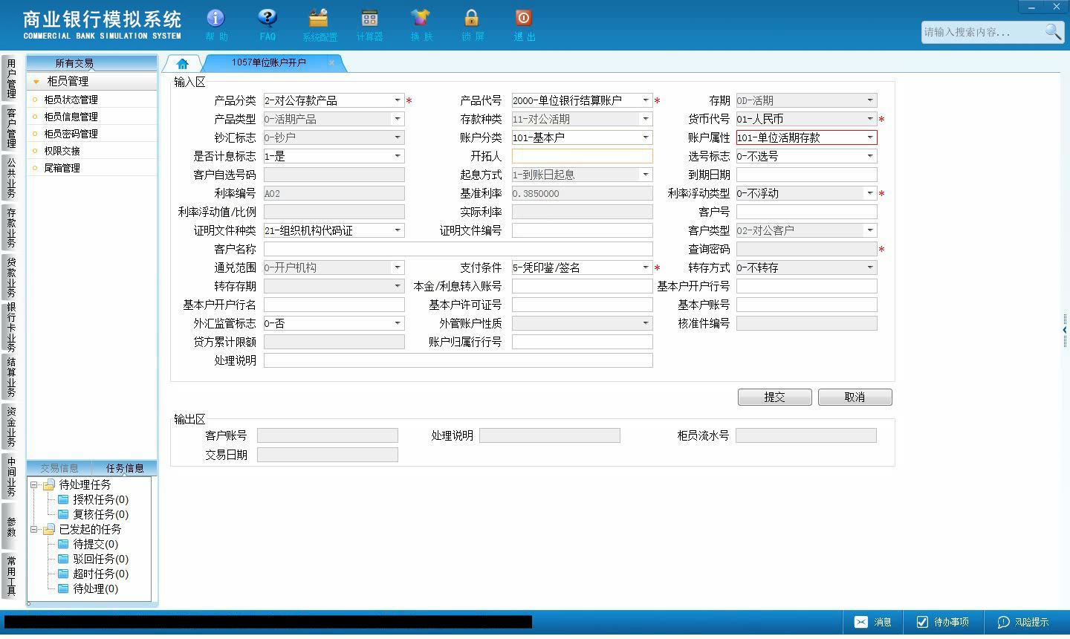Open 柜员信息管理 menu item
The width and height of the screenshot is (1070, 639).
pos(92,117)
